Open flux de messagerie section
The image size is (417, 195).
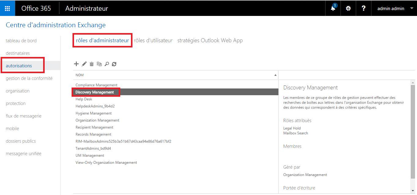(x=24, y=116)
